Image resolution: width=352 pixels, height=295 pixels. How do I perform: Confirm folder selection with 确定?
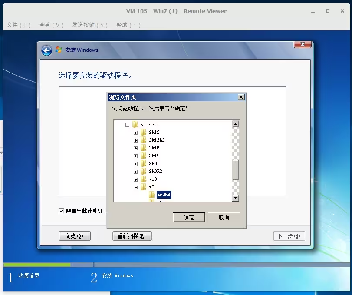(x=189, y=217)
